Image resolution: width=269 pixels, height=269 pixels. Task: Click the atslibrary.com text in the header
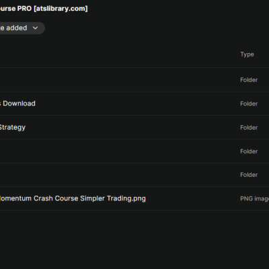61,9
